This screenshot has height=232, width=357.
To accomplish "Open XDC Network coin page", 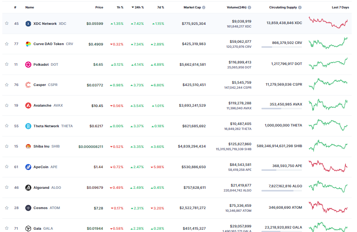I will 45,23.
